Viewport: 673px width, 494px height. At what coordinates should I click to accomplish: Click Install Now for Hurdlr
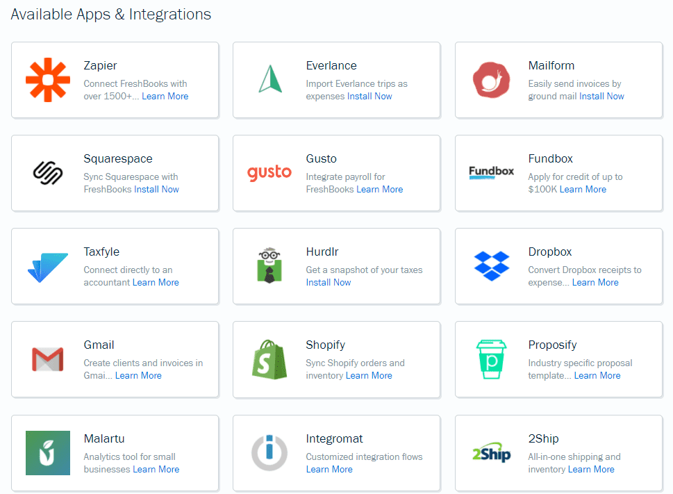329,282
